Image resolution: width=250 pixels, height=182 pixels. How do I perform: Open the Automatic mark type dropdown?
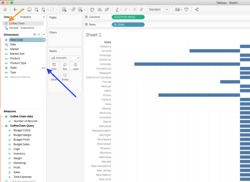[x=65, y=58]
